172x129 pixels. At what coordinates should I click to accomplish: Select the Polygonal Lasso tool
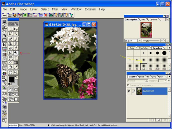(10, 34)
